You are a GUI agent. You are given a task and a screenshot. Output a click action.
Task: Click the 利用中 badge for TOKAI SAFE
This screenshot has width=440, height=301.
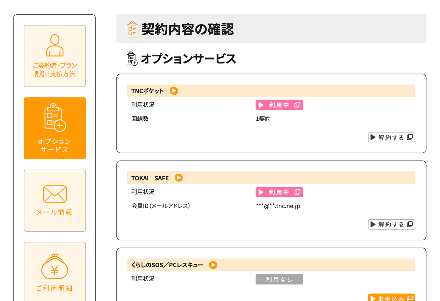(279, 192)
